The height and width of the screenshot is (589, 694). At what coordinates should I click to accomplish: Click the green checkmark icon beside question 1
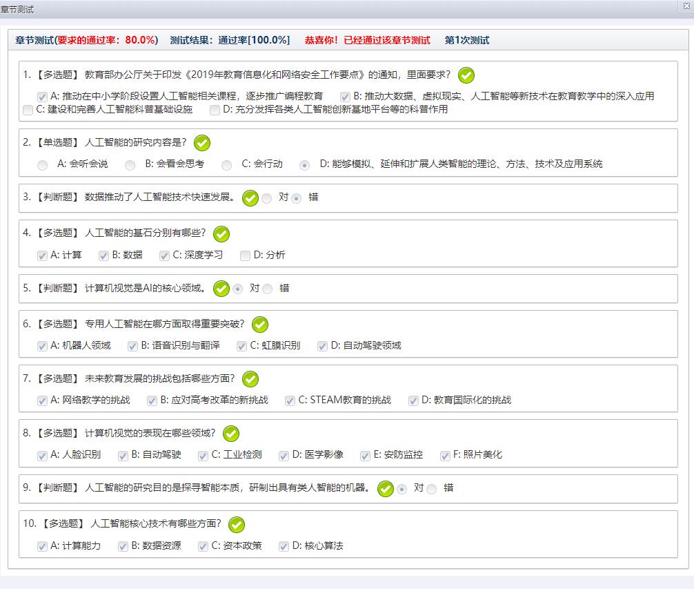click(x=466, y=75)
